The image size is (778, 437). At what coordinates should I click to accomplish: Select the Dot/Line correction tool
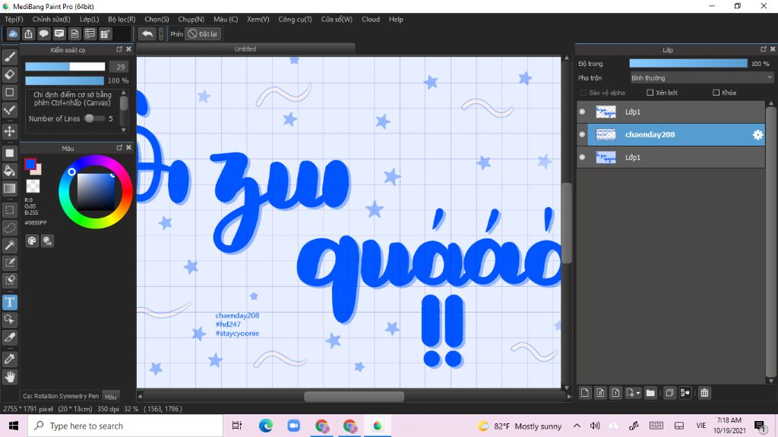(x=9, y=110)
